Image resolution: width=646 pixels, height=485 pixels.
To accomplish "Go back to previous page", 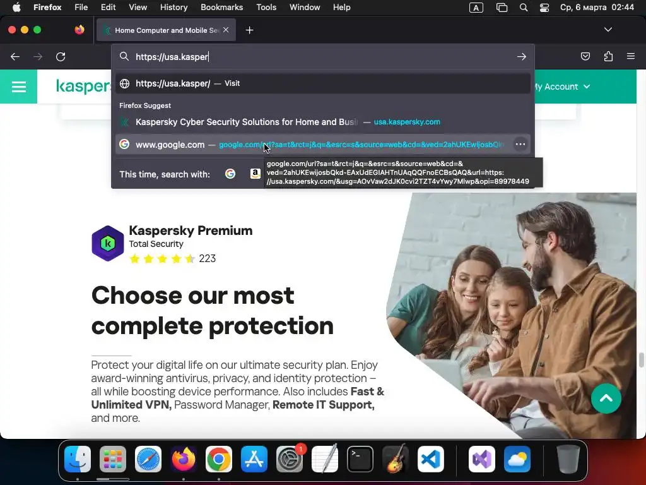I will click(15, 56).
